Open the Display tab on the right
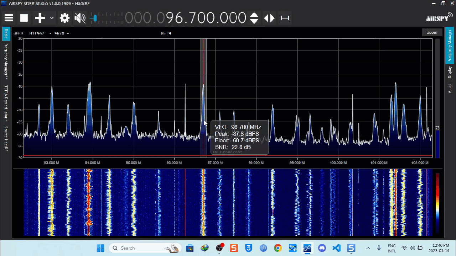Viewport: 456px width, 256px height. (450, 72)
